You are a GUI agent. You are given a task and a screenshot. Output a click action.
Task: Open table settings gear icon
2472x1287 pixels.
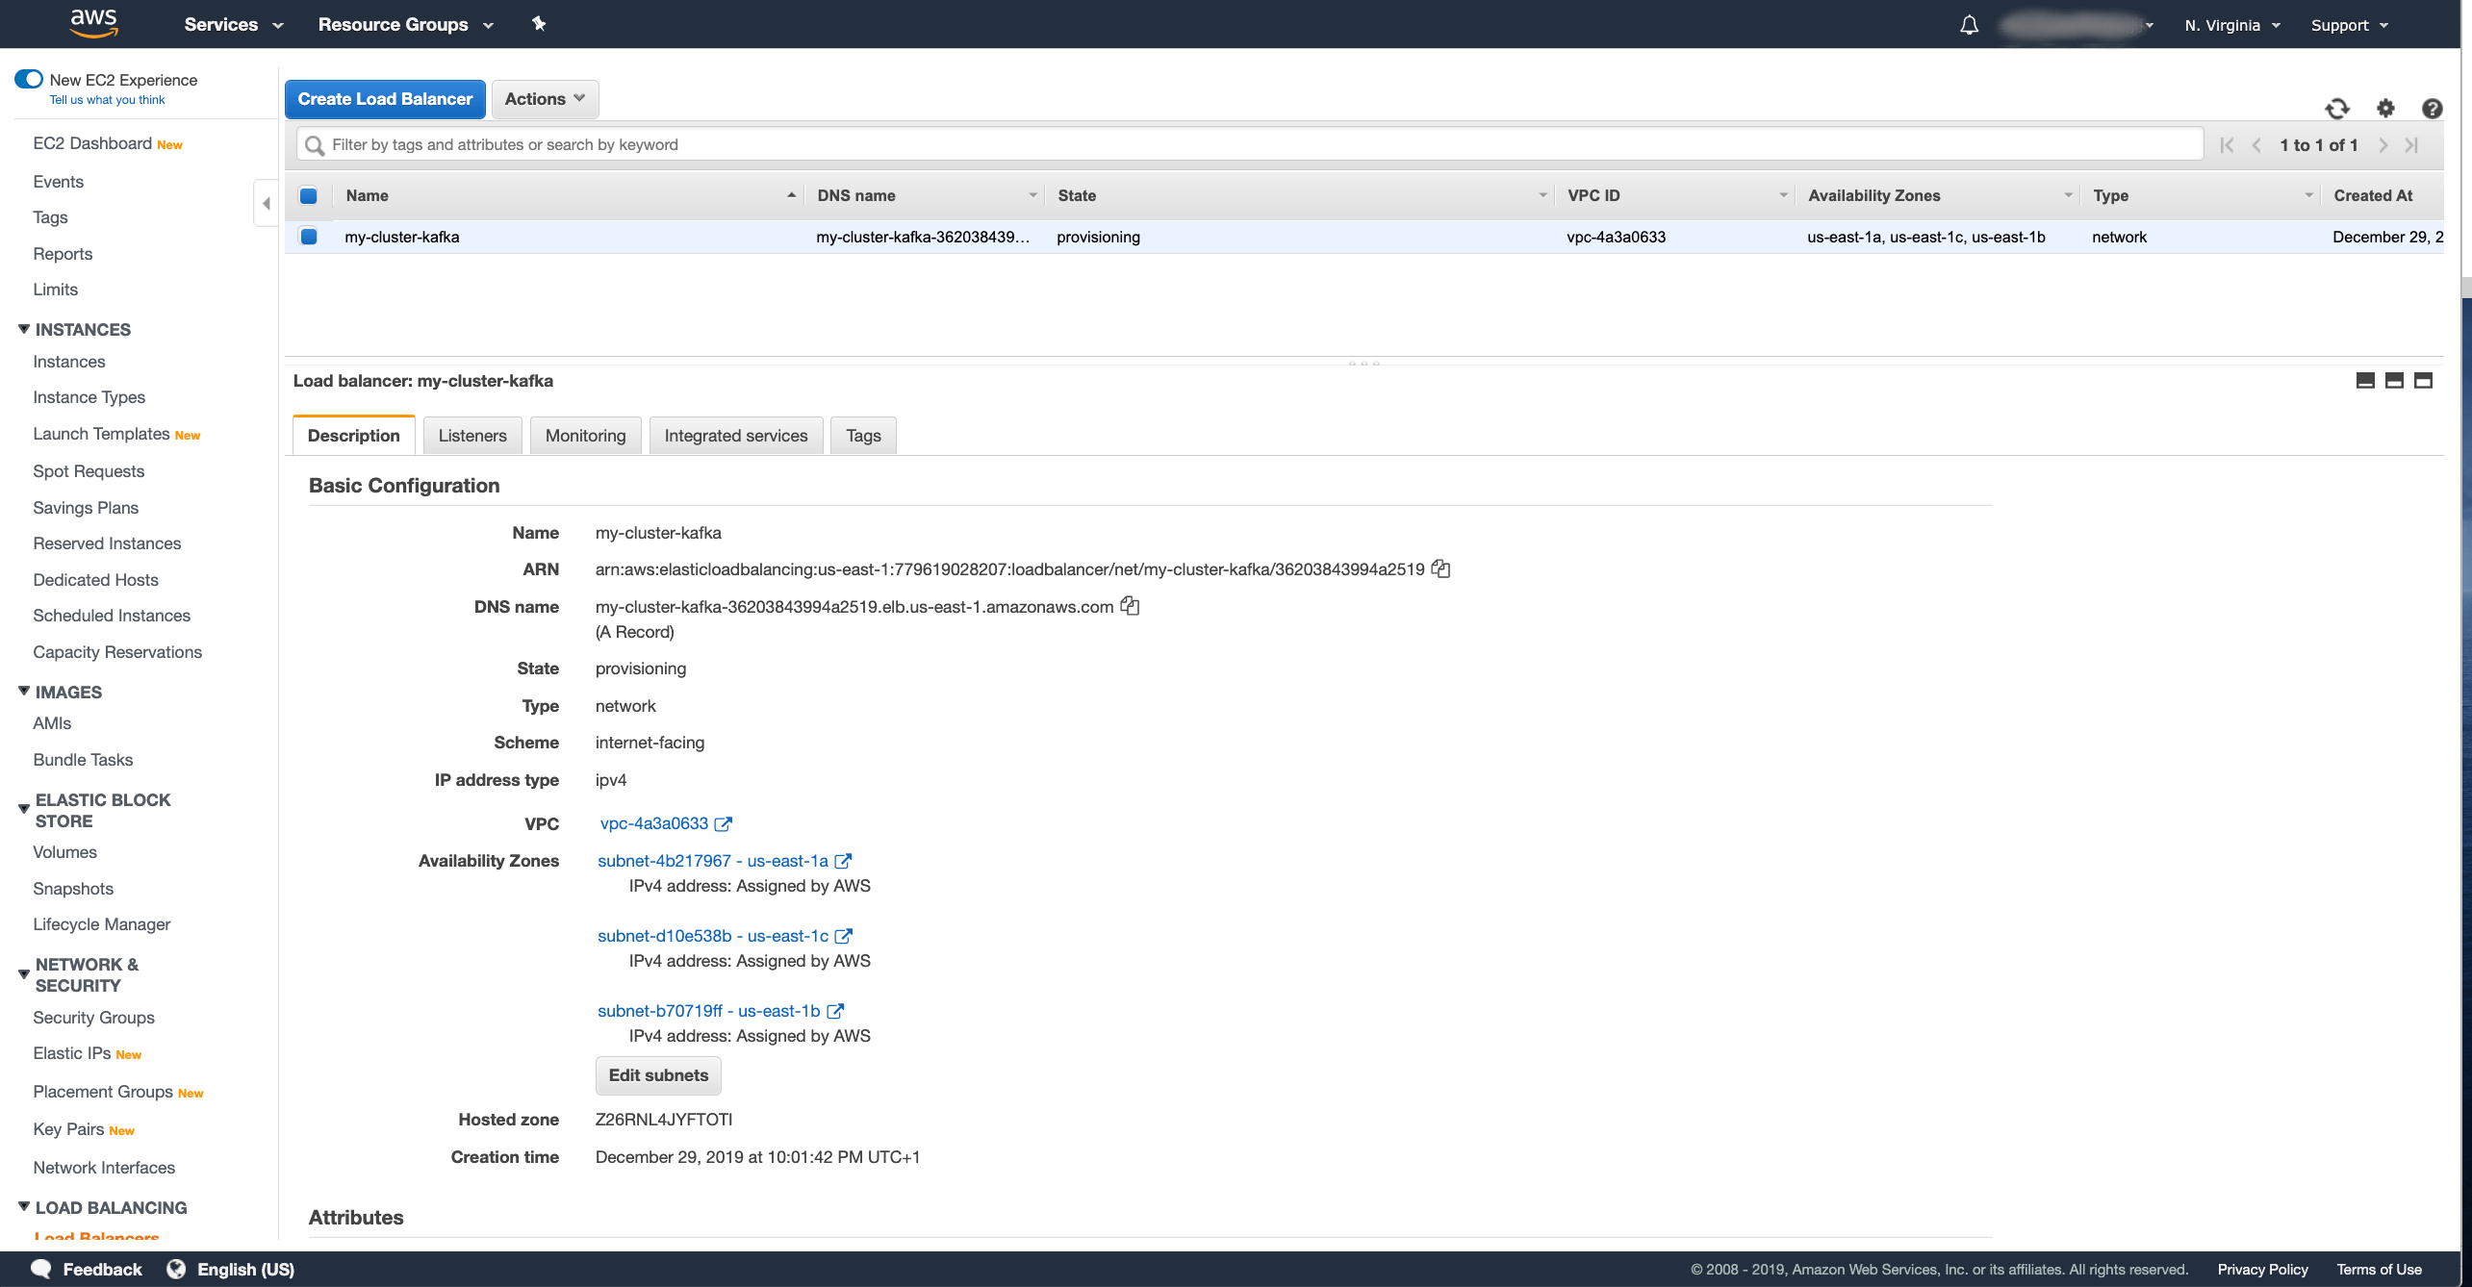click(2385, 109)
